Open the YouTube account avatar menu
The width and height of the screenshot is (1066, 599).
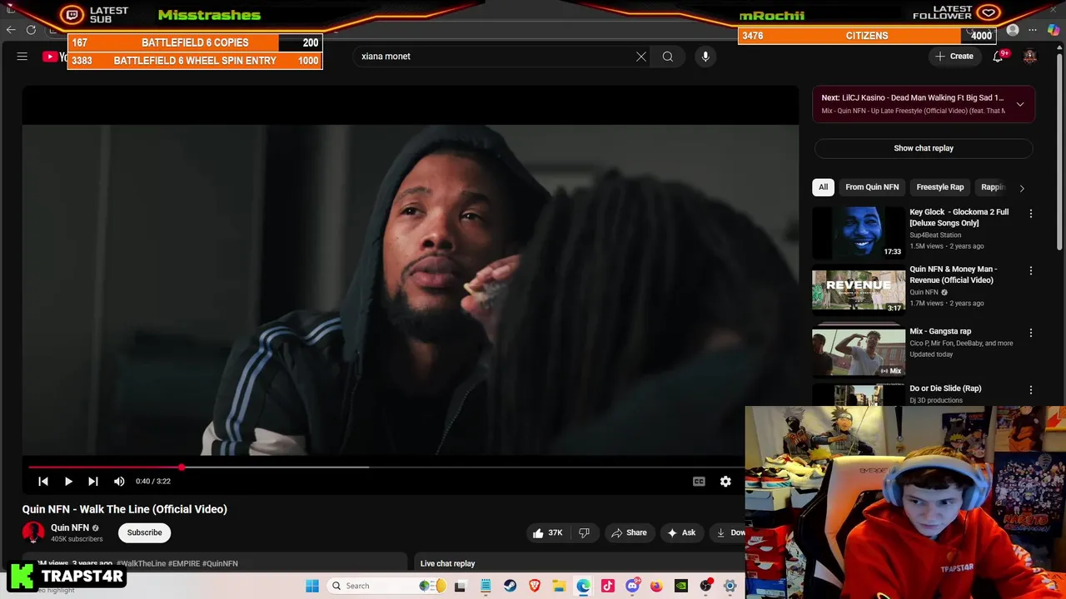pos(1030,57)
